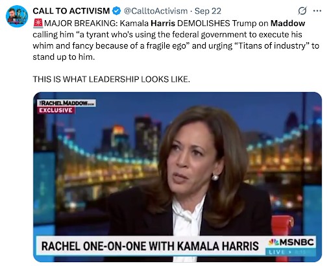The width and height of the screenshot is (331, 266).
Task: Click the blue verified badge
Action: (x=117, y=11)
